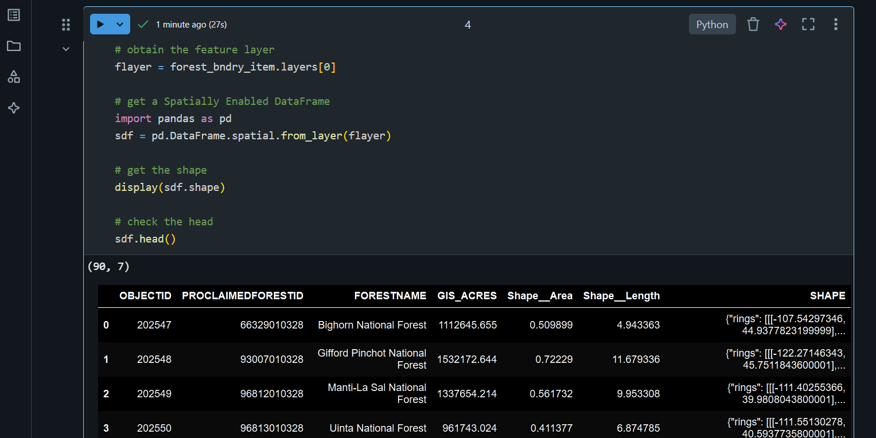Open the Python language selector
The height and width of the screenshot is (438, 876).
(x=712, y=25)
